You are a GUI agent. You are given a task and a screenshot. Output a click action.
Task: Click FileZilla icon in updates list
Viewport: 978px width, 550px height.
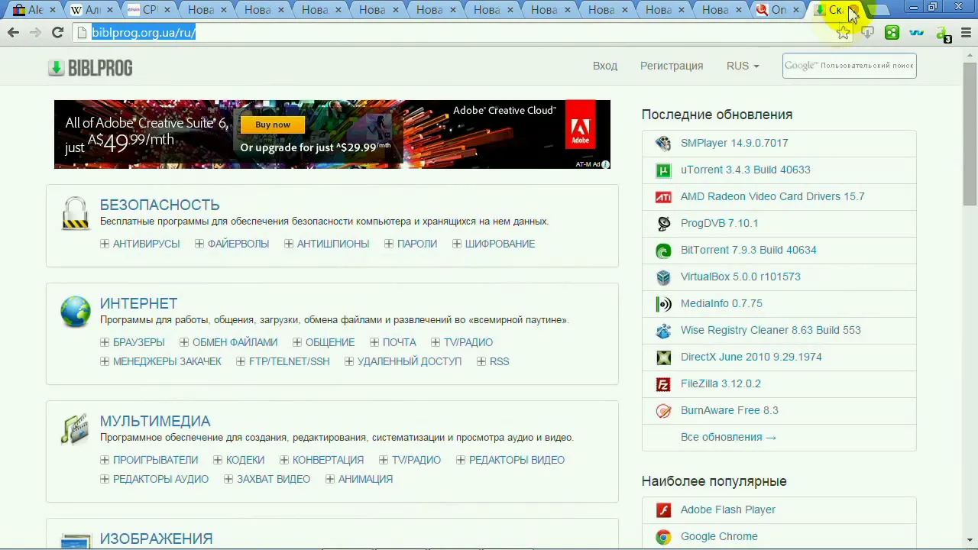(x=663, y=383)
